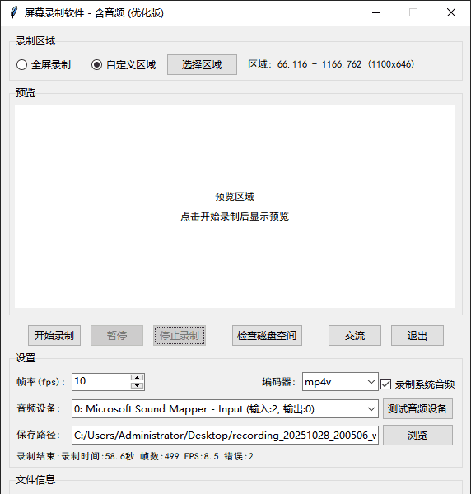
Task: Minimize the screen recorder window
Action: [376, 12]
